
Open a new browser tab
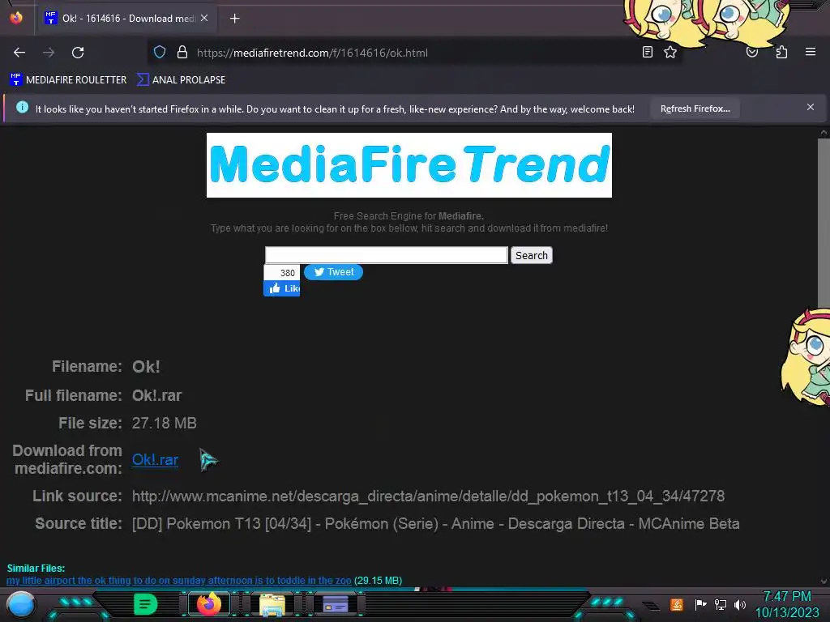click(234, 19)
